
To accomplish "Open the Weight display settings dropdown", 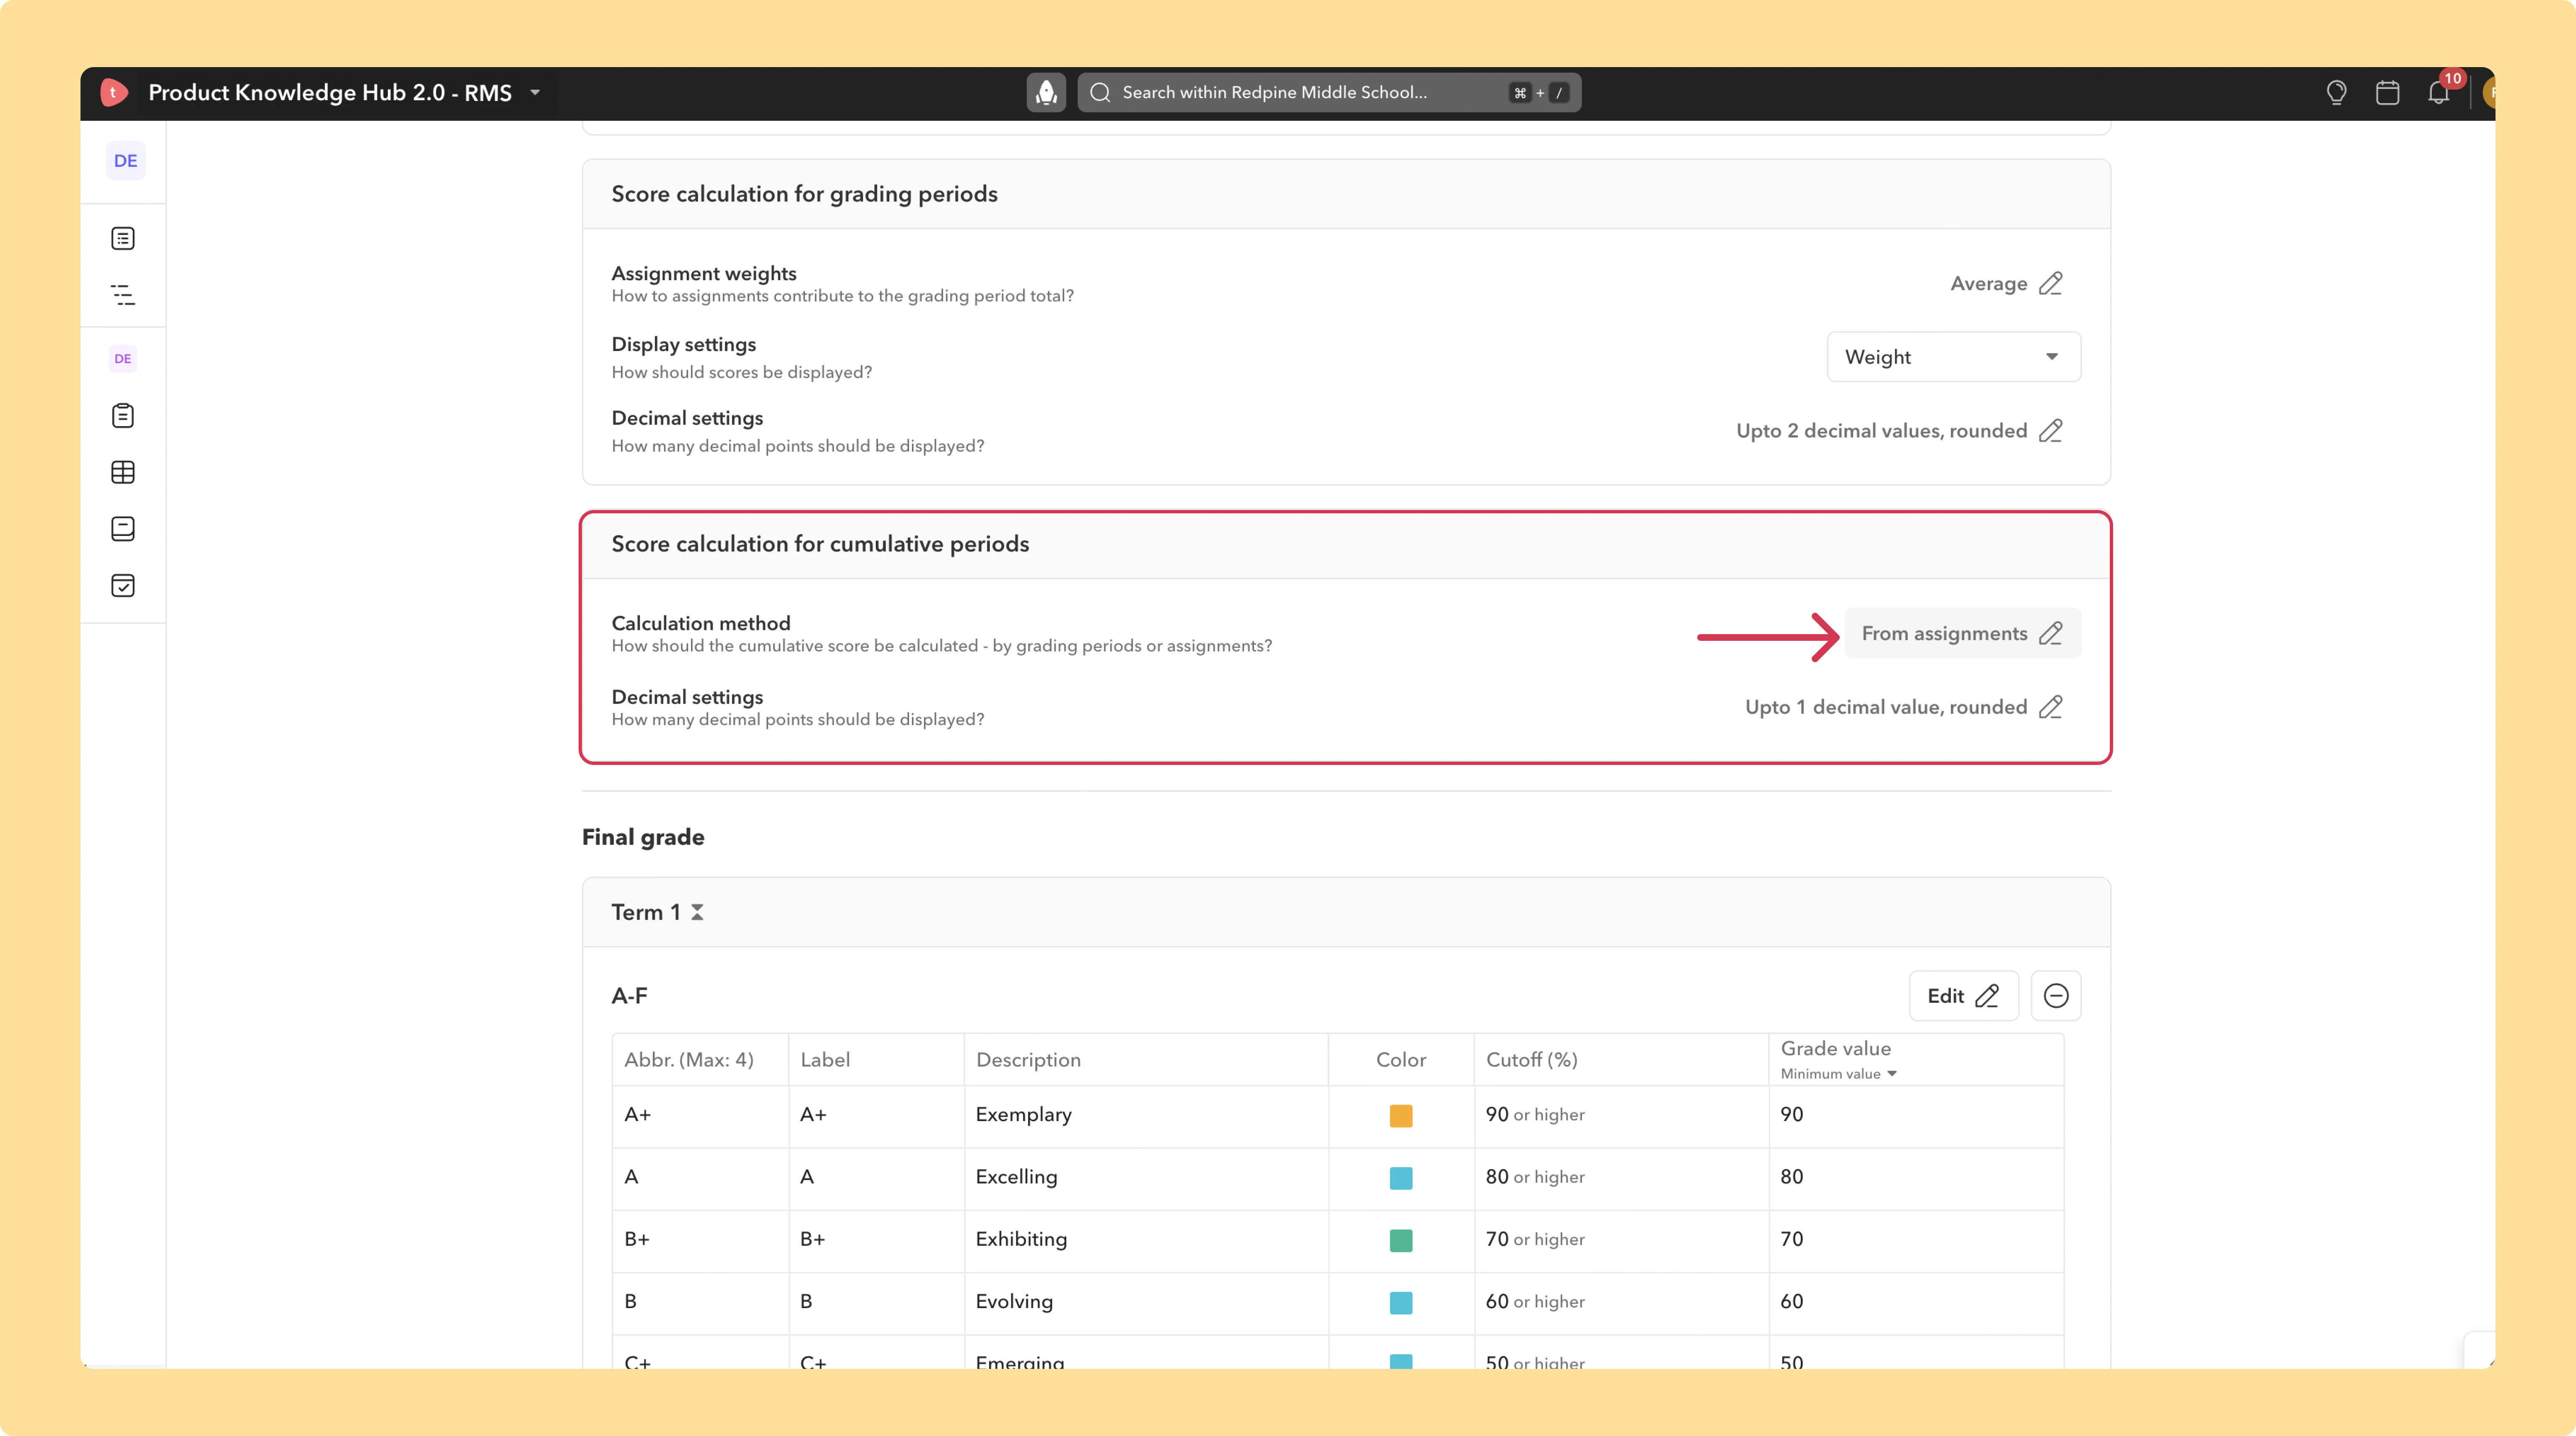I will click(x=1953, y=357).
